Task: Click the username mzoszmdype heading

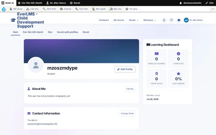Action: 62,68
